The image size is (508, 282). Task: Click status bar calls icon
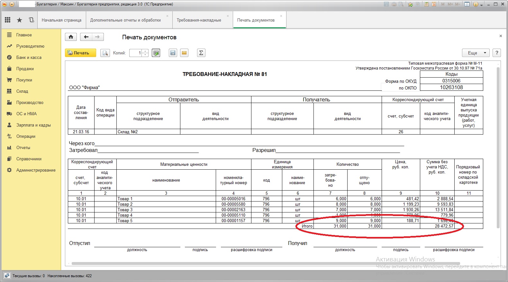point(7,276)
